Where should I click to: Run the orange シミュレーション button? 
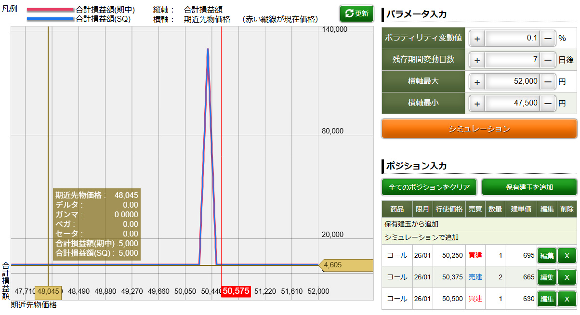[x=479, y=129]
